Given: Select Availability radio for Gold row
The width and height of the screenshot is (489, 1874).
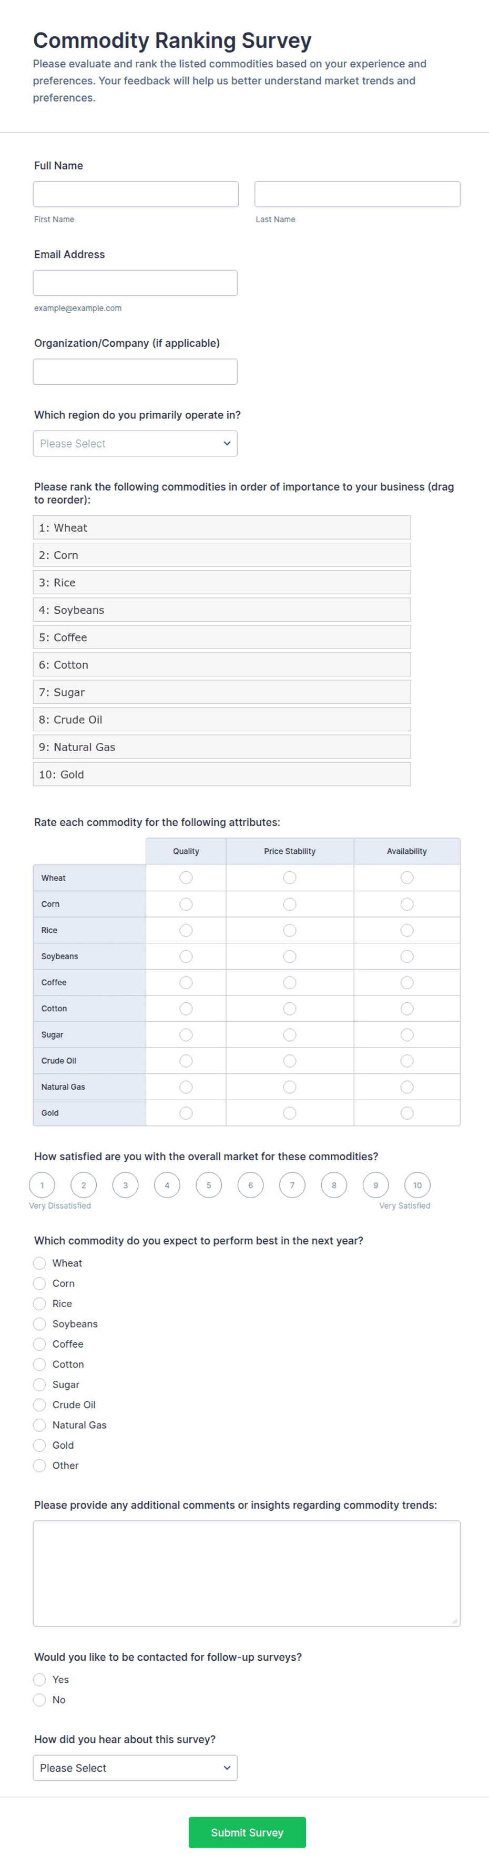Looking at the screenshot, I should (x=407, y=1113).
